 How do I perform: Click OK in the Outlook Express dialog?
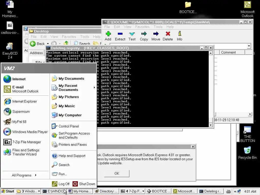pos(117,173)
